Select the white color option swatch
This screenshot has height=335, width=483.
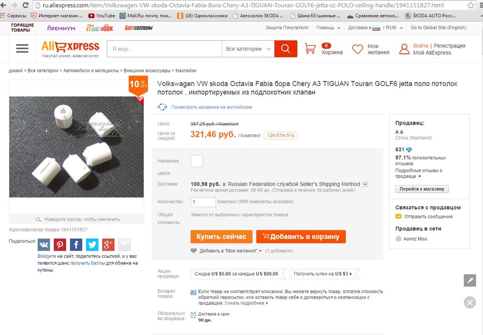197,161
